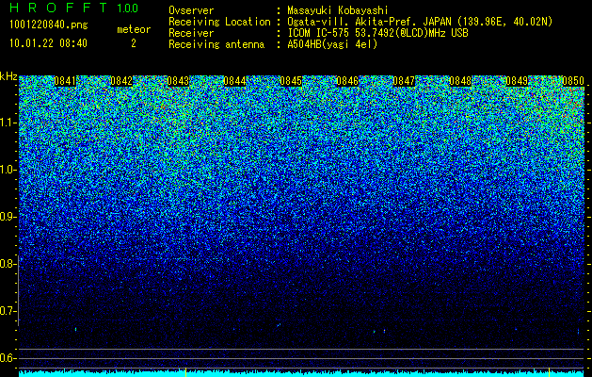Click observer name Masayuki Kobayashi
This screenshot has height=377, width=592.
(x=338, y=10)
